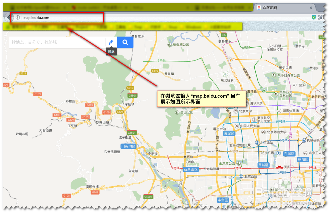Select the 门头沟区 district label
The height and width of the screenshot is (214, 331).
(x=128, y=146)
